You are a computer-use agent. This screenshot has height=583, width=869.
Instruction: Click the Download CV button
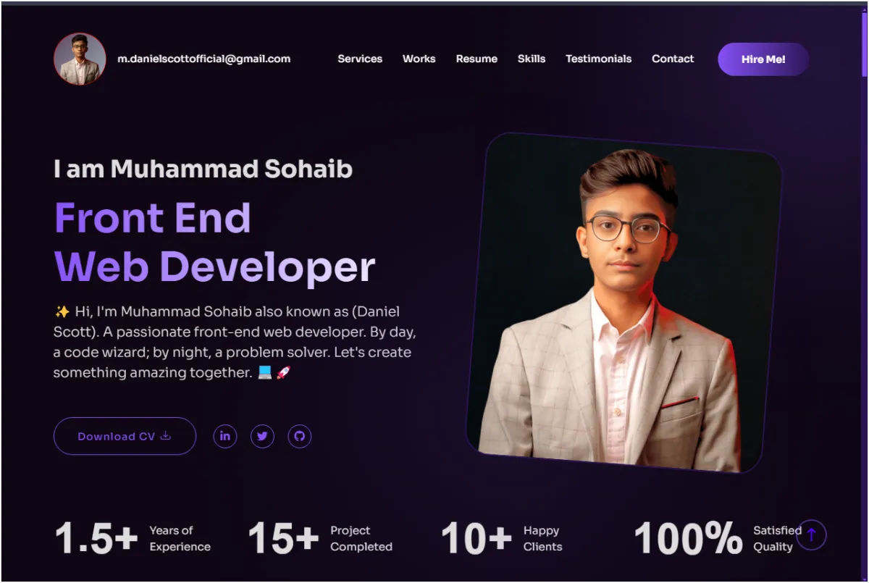(x=125, y=436)
